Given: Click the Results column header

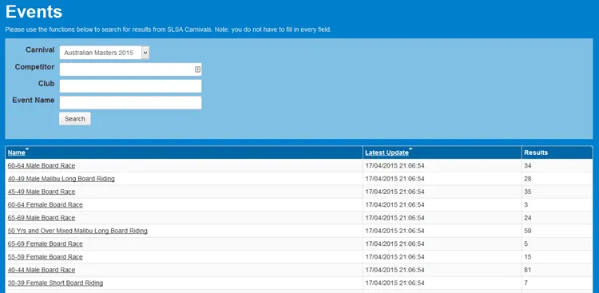Looking at the screenshot, I should pyautogui.click(x=536, y=152).
